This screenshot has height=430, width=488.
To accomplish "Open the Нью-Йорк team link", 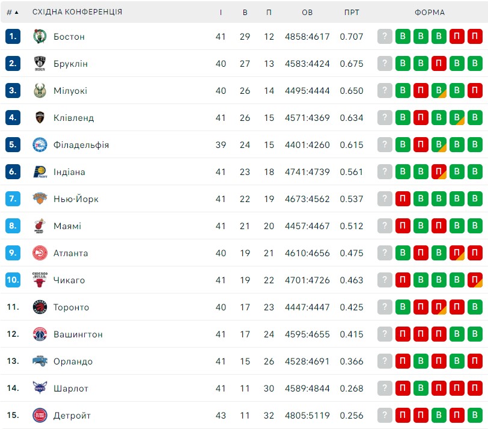I will click(76, 199).
